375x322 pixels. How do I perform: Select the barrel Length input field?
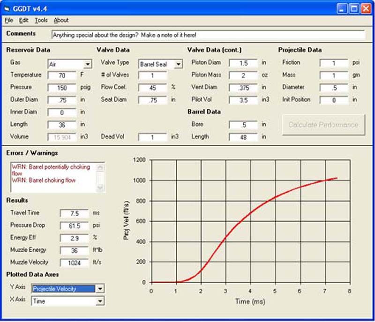coord(243,137)
